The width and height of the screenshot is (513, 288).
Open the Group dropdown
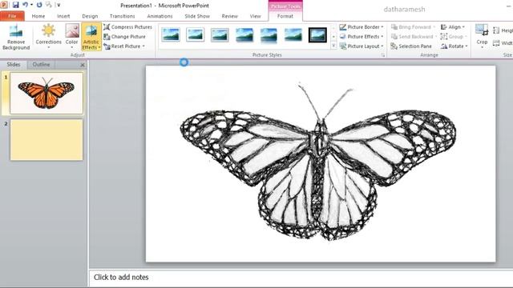[x=454, y=37]
